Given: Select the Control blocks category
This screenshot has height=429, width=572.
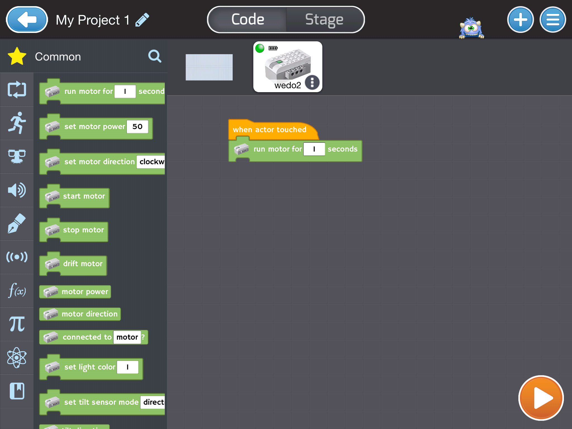Looking at the screenshot, I should coord(17,90).
